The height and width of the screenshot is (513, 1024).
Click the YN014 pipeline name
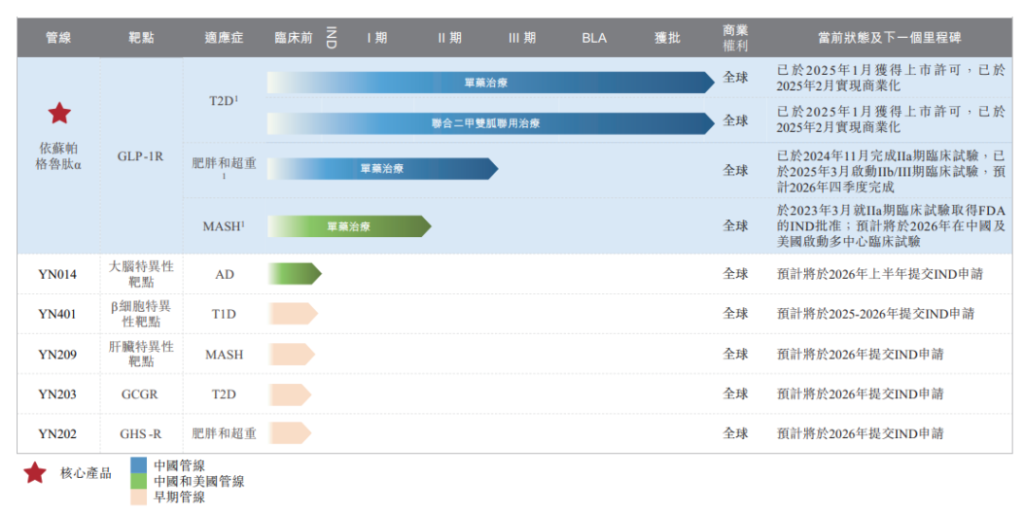(58, 274)
